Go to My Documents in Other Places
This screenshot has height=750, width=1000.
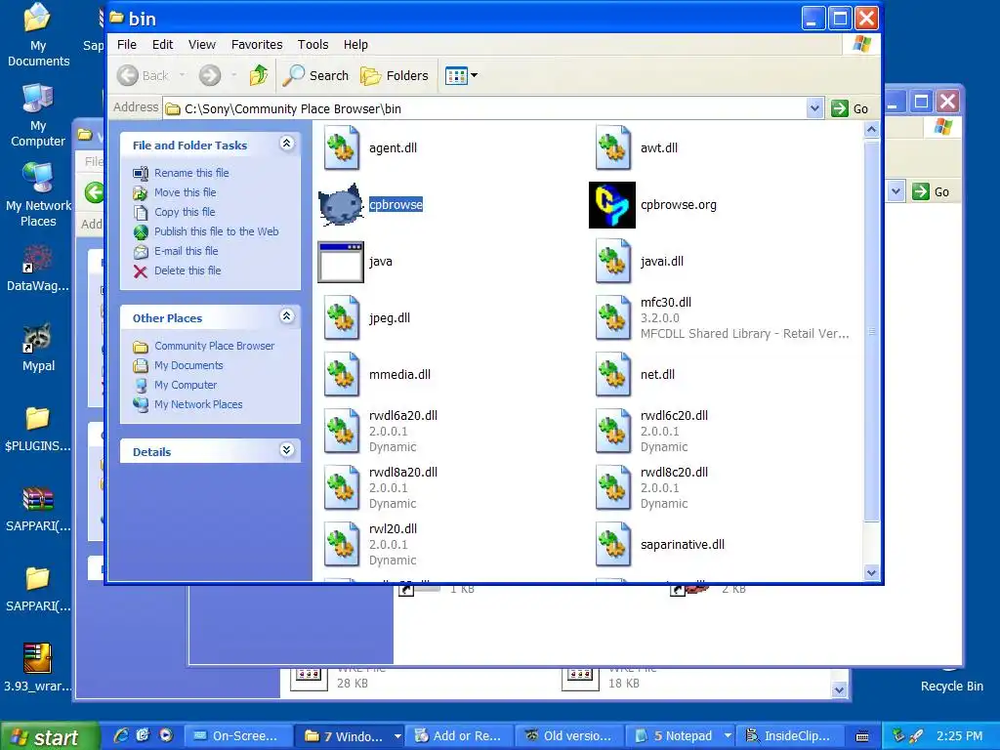click(188, 365)
